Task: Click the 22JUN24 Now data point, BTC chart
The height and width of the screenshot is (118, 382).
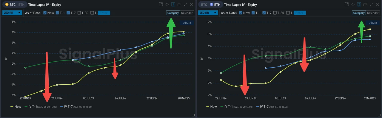Action: [x=25, y=96]
